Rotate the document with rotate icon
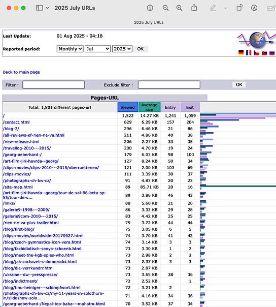This screenshot has width=276, height=307. (239, 8)
